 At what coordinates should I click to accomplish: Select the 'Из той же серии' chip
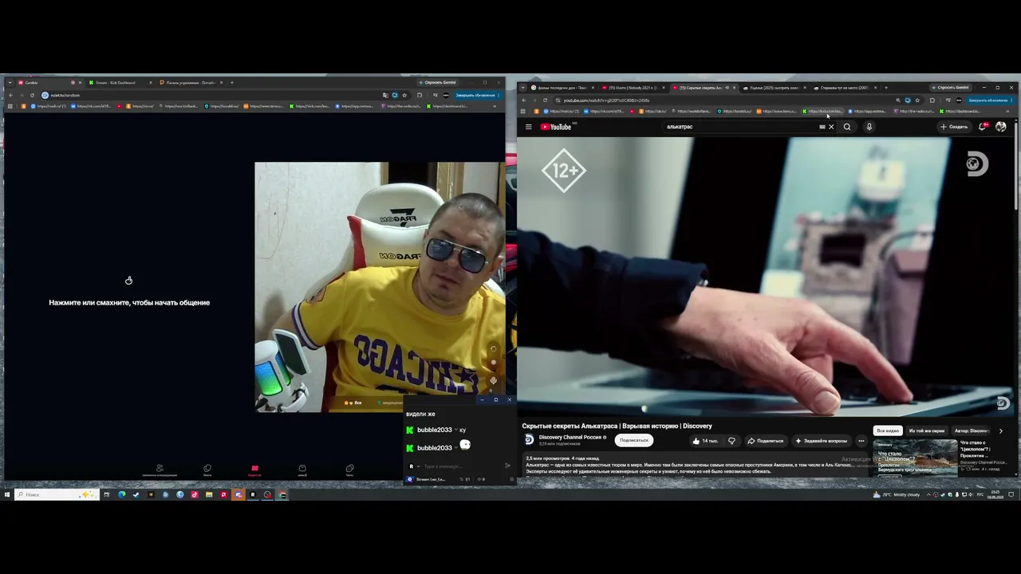click(927, 431)
